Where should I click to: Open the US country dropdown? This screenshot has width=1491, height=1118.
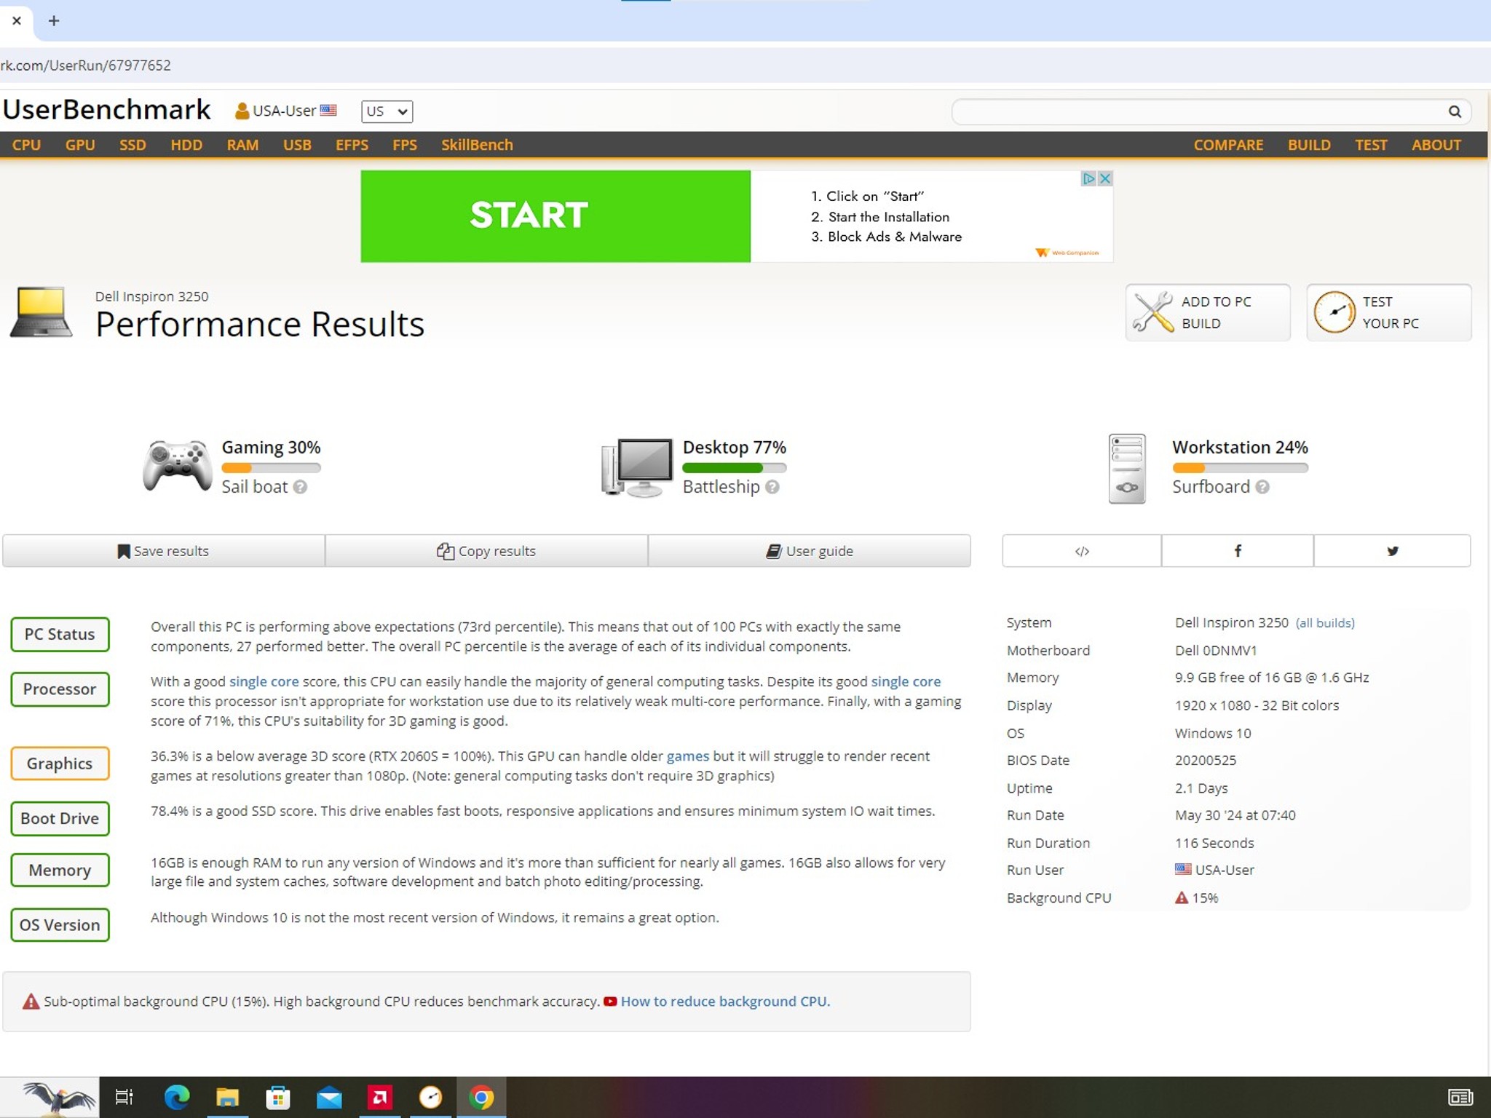click(387, 111)
